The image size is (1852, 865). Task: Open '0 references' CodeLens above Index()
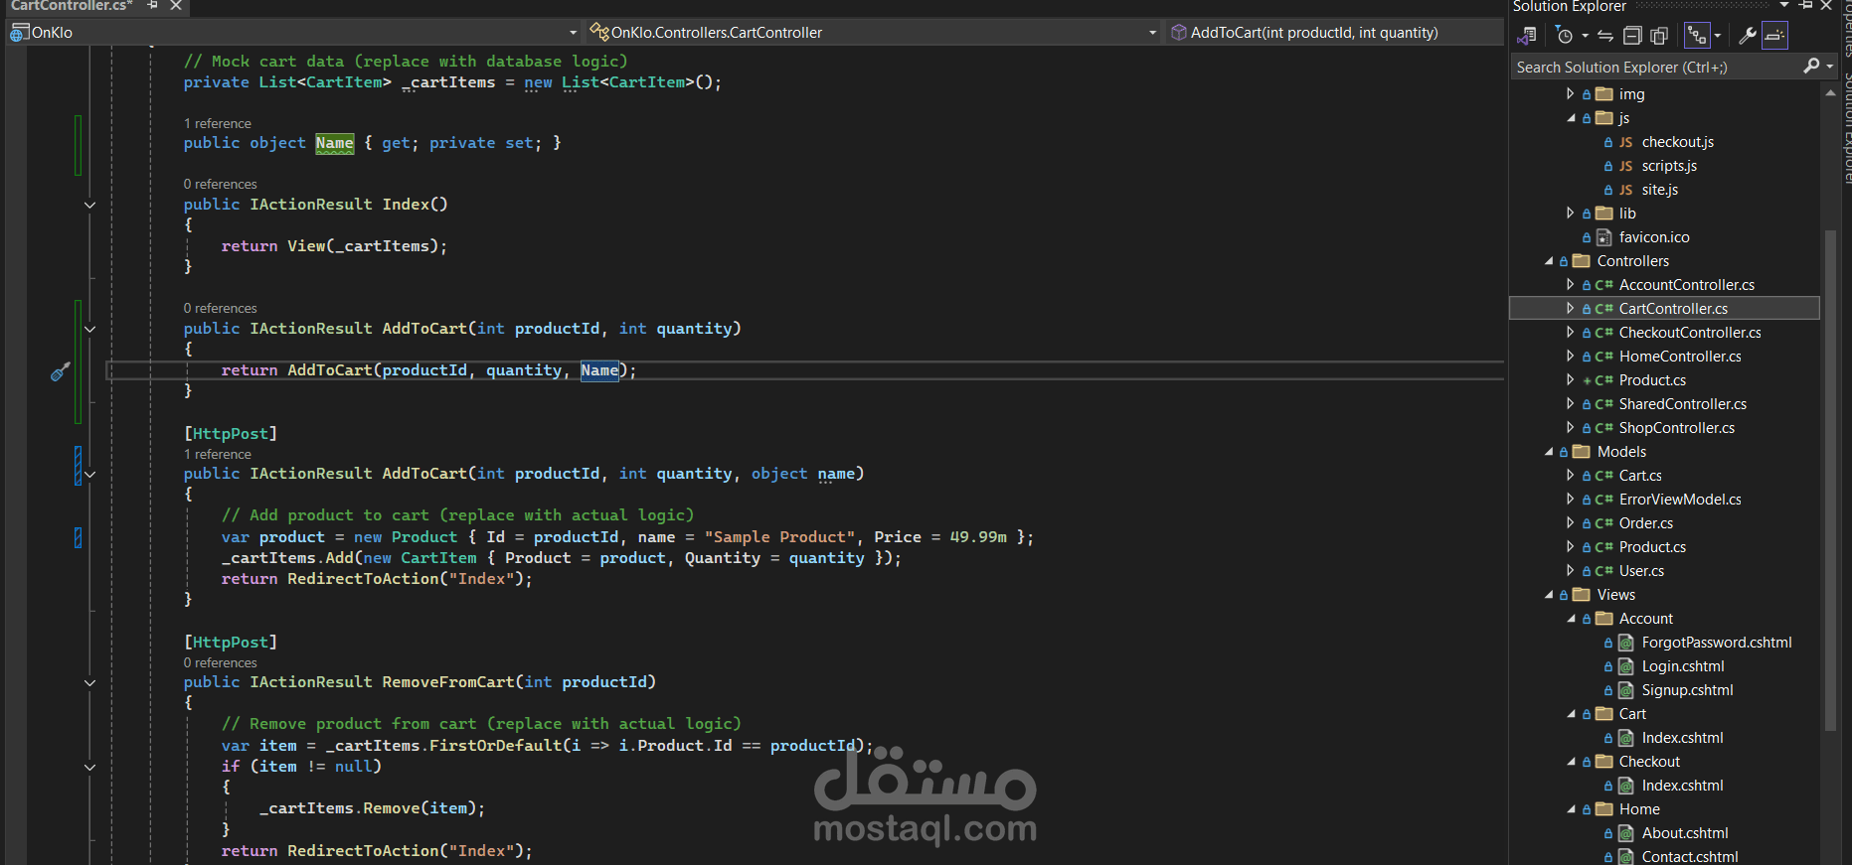pyautogui.click(x=220, y=184)
